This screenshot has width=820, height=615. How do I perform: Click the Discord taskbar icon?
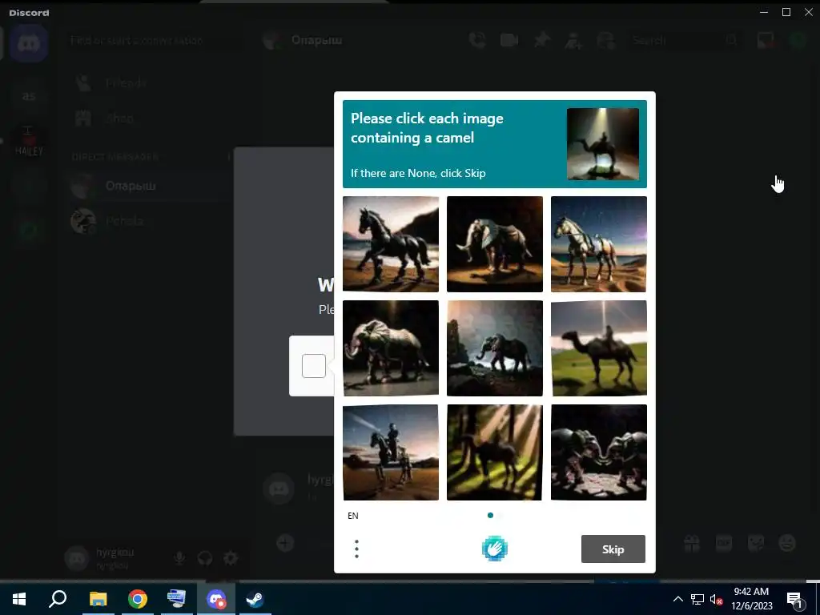(216, 599)
